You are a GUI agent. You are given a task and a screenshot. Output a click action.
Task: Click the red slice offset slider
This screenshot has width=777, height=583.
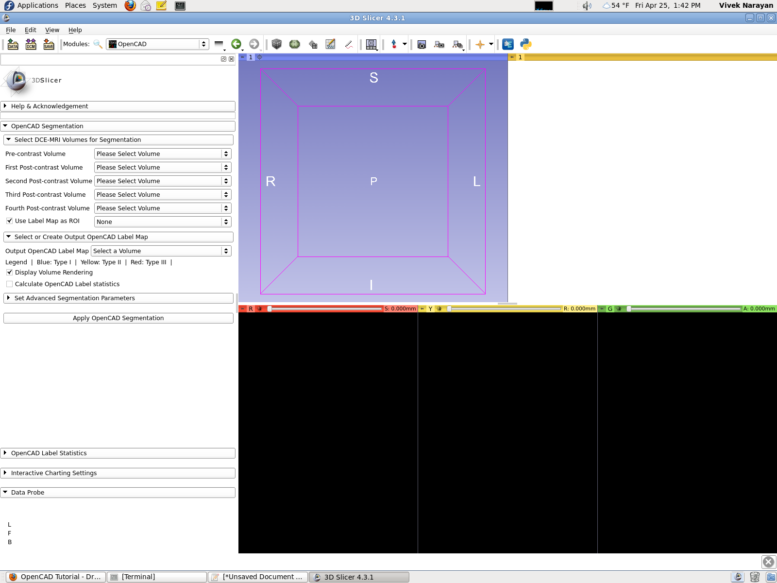point(325,309)
